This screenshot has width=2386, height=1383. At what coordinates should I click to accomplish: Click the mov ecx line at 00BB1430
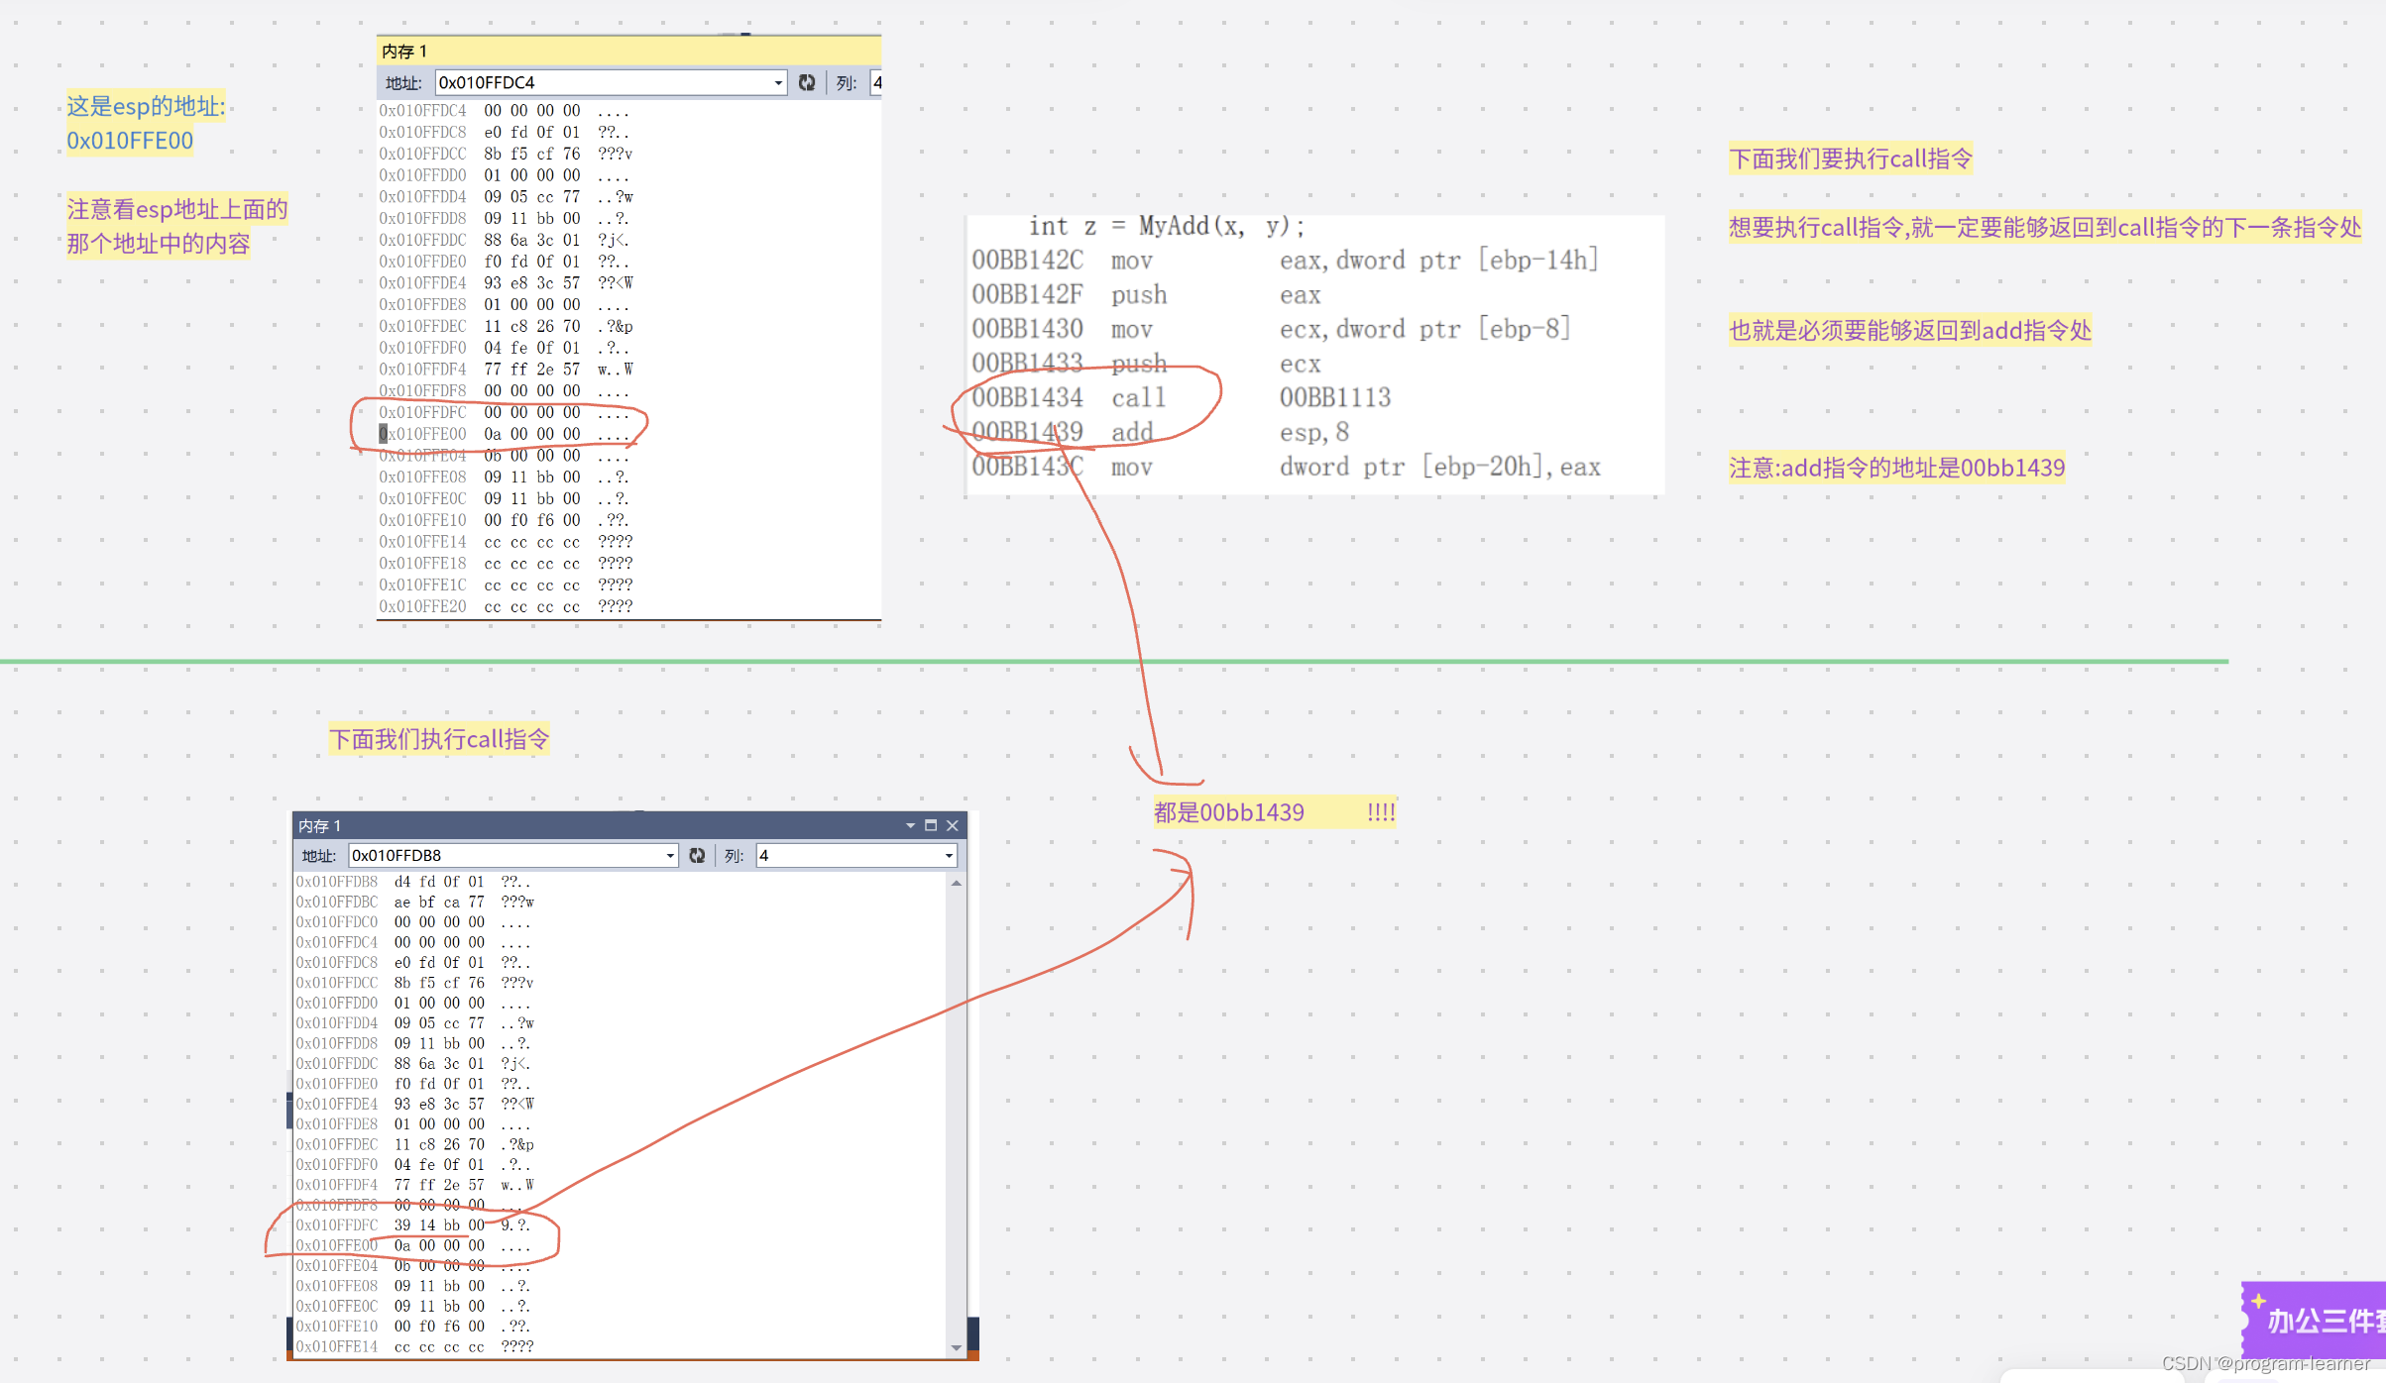pyautogui.click(x=1271, y=329)
